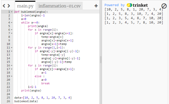The image size is (169, 104).
Task: Collapse the else block fold on line 19
Action: pyautogui.click(x=12, y=76)
